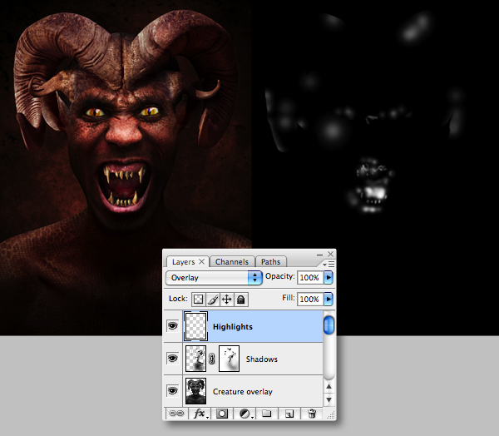Create a new layer
This screenshot has height=436, width=499.
click(x=289, y=414)
